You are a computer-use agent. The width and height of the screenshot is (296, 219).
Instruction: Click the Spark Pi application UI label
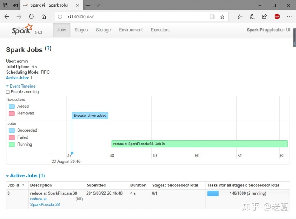coord(268,30)
